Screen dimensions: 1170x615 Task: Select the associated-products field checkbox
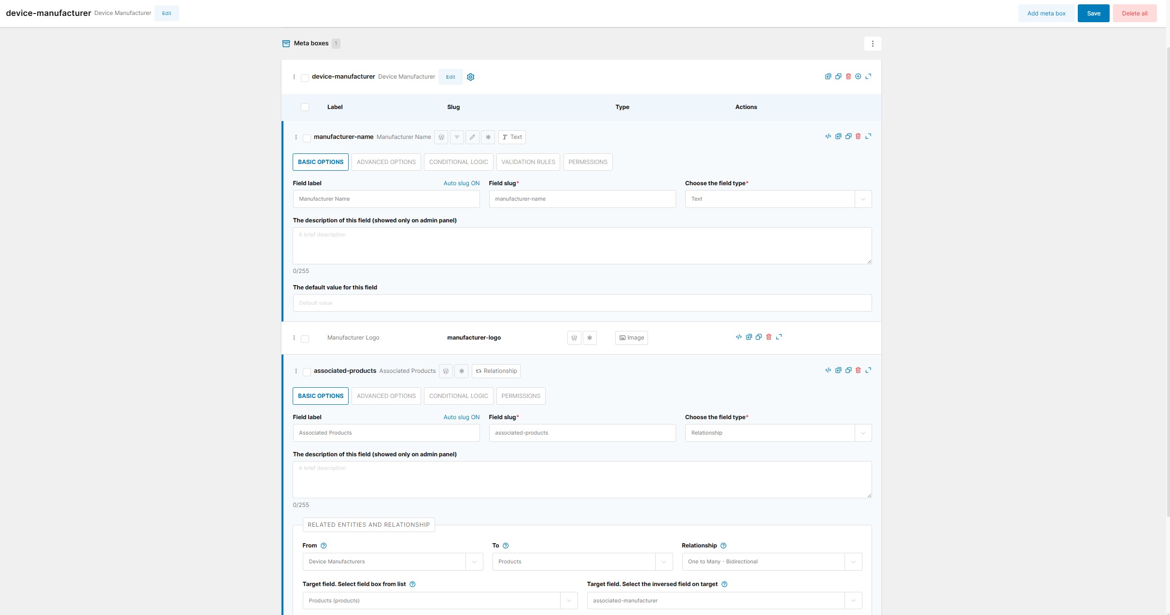[x=307, y=372]
